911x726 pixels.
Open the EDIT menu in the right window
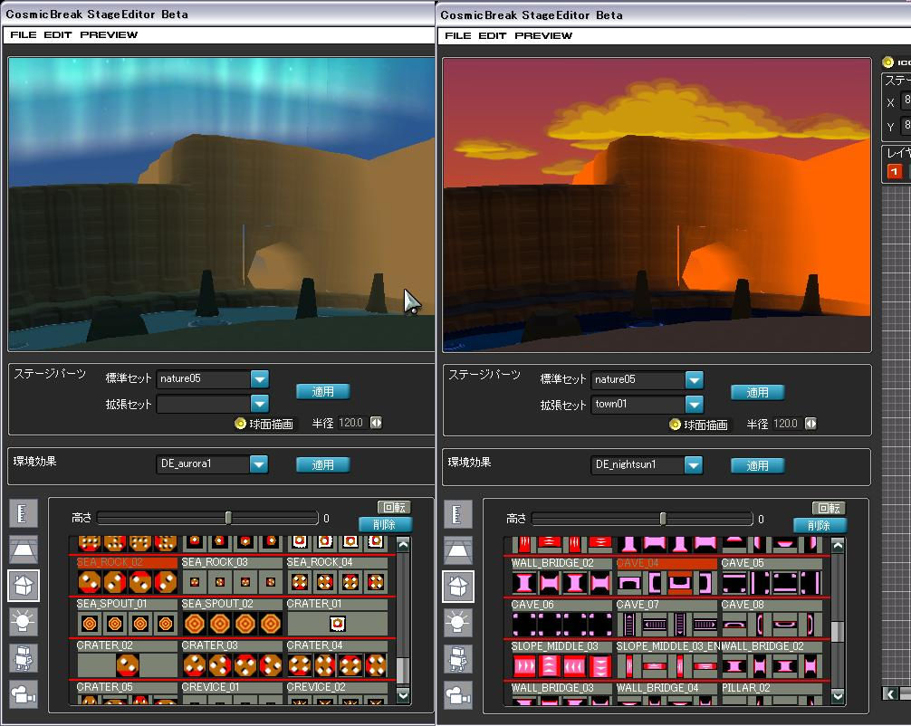[x=492, y=35]
